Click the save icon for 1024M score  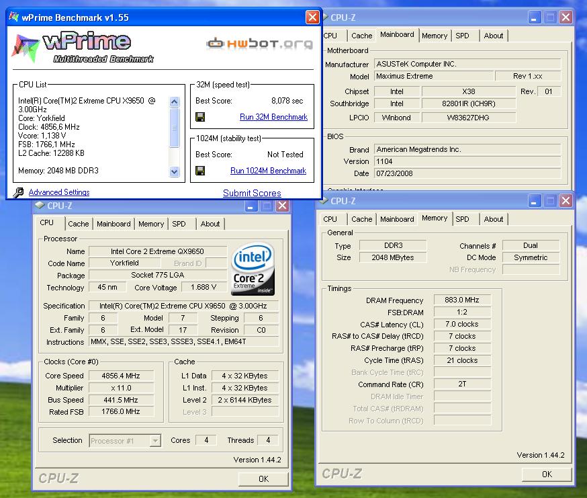coord(200,171)
